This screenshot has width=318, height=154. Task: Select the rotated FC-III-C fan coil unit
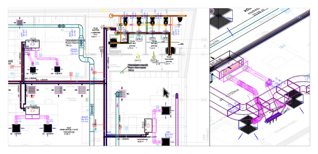[148, 126]
